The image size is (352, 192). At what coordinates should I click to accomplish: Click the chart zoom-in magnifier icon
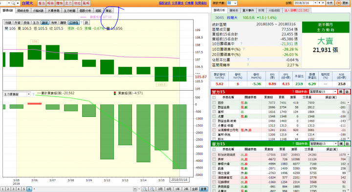click(x=152, y=189)
